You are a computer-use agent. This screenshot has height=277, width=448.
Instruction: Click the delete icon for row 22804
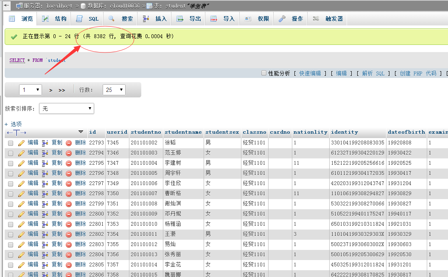click(69, 255)
